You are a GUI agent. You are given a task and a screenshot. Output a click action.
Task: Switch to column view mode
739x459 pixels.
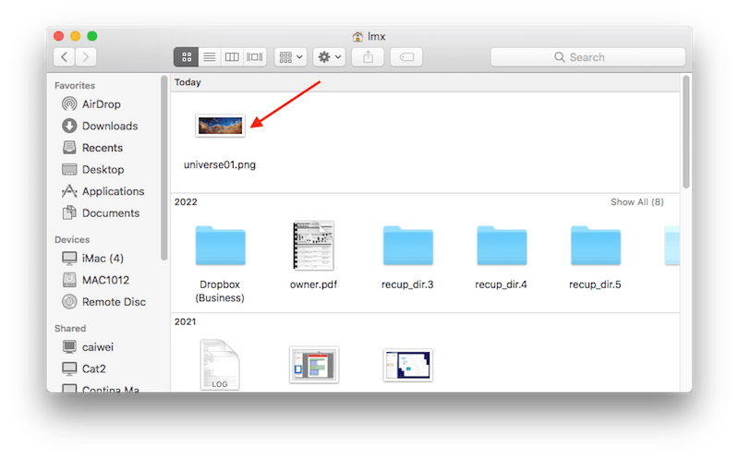232,57
